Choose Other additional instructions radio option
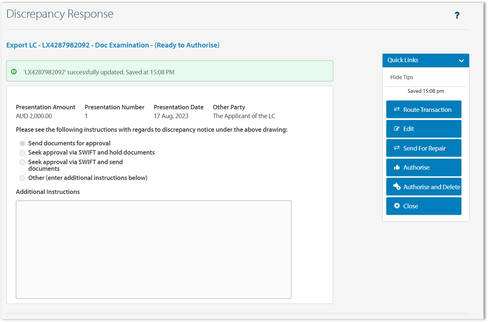488x322 pixels. click(x=22, y=178)
